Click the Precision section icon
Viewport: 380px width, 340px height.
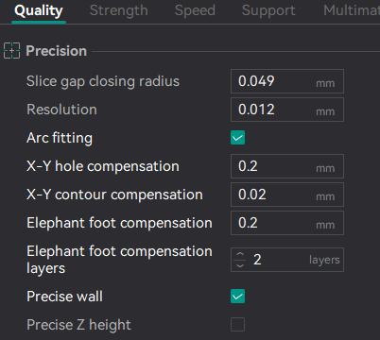[11, 51]
